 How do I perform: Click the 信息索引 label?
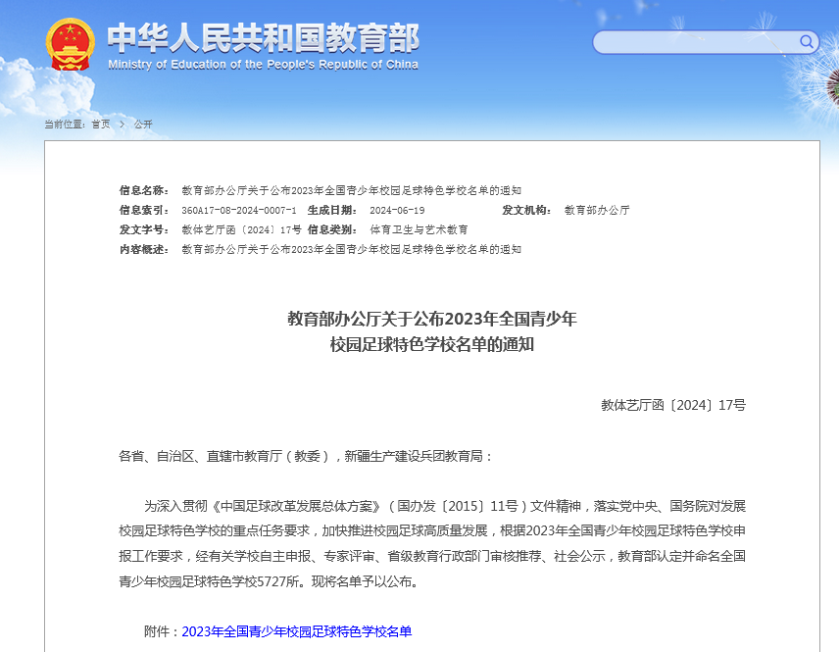tap(144, 211)
